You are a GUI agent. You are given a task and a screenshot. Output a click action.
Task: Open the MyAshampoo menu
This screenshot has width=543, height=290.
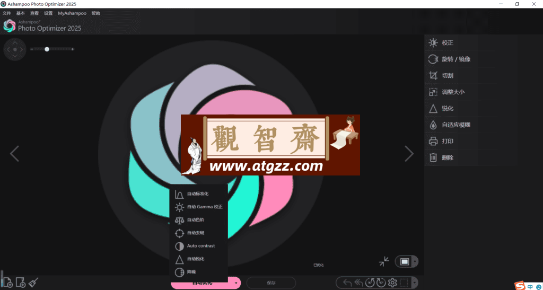click(x=72, y=13)
